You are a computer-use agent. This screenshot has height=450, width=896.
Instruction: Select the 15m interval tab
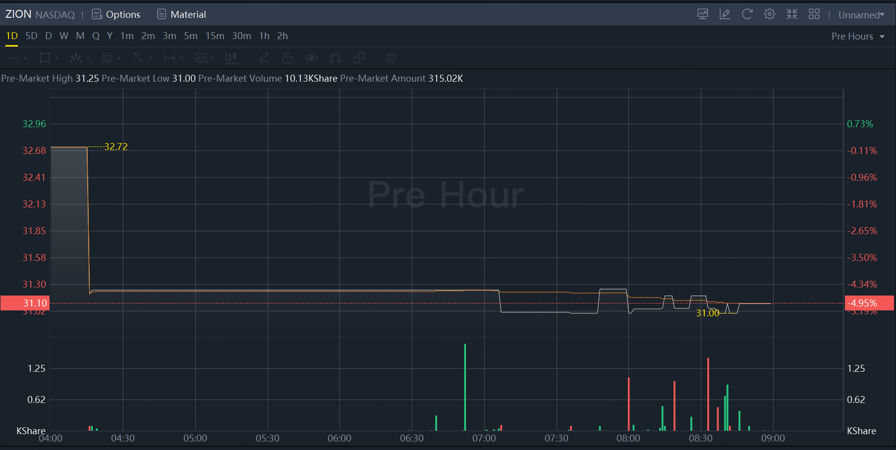(215, 36)
